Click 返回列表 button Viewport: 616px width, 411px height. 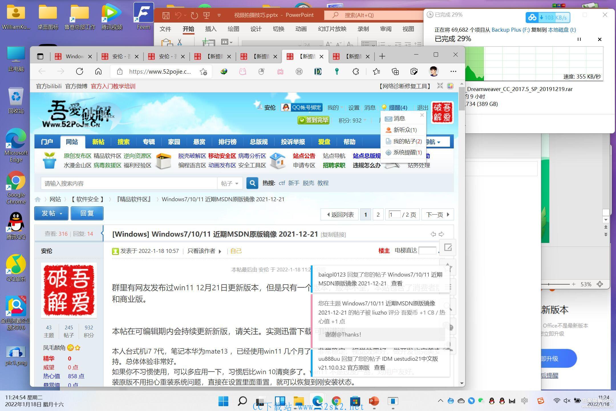coord(340,215)
